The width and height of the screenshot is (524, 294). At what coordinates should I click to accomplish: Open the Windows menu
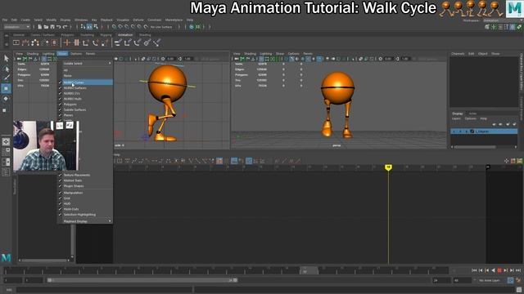pyautogui.click(x=81, y=20)
